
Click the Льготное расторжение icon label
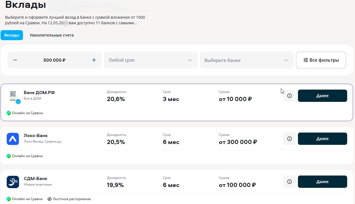pos(69,199)
